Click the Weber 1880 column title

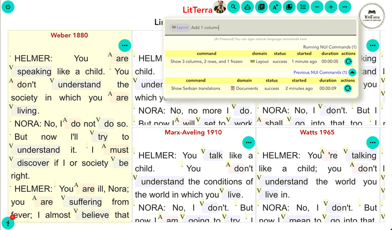(x=69, y=35)
